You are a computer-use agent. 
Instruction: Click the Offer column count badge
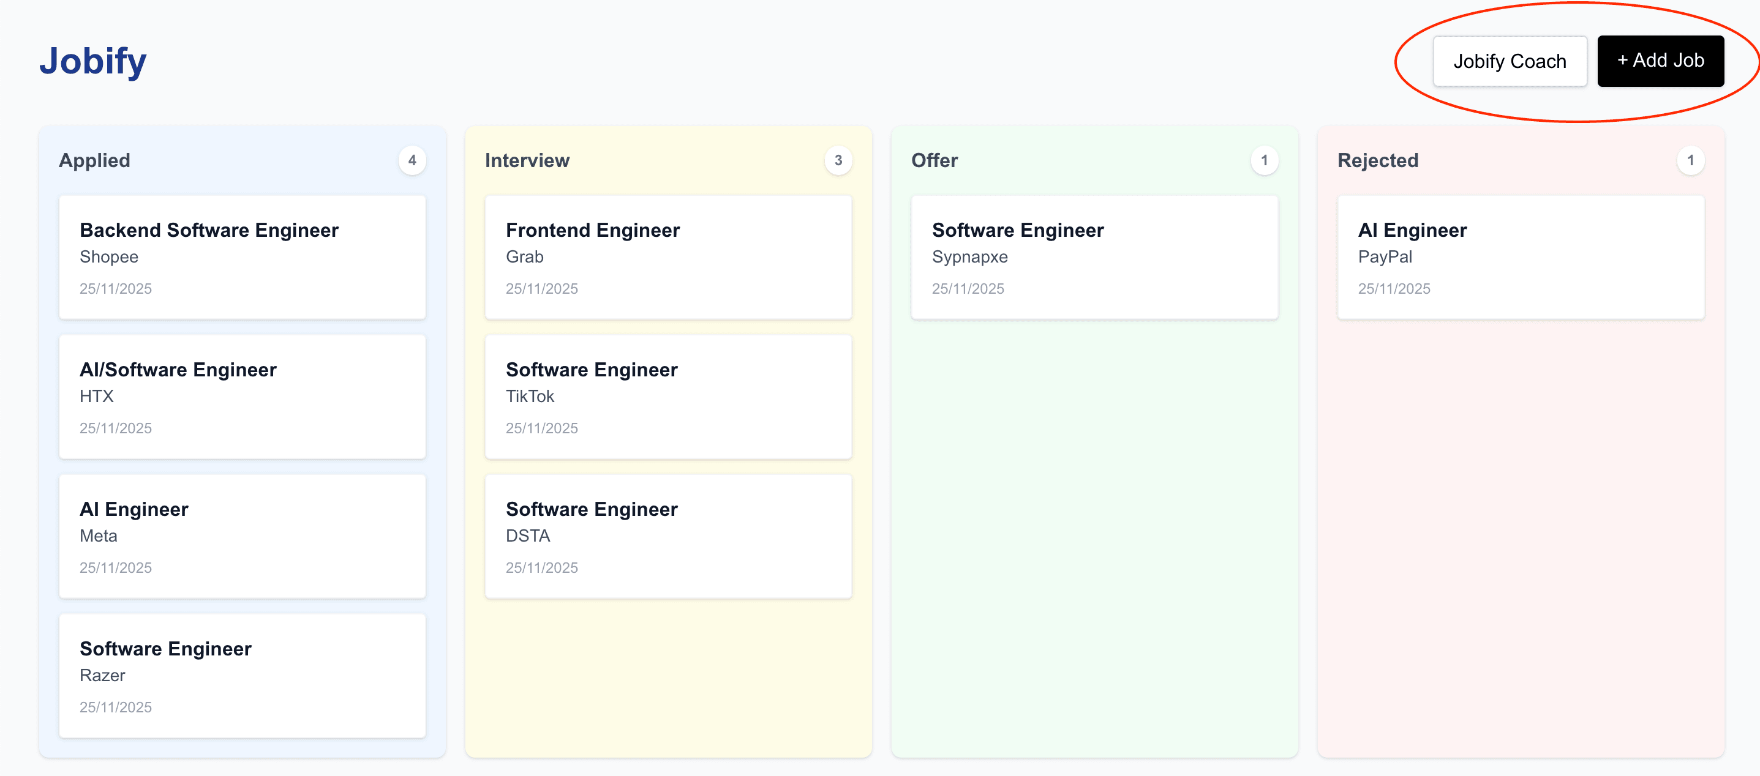click(1265, 160)
